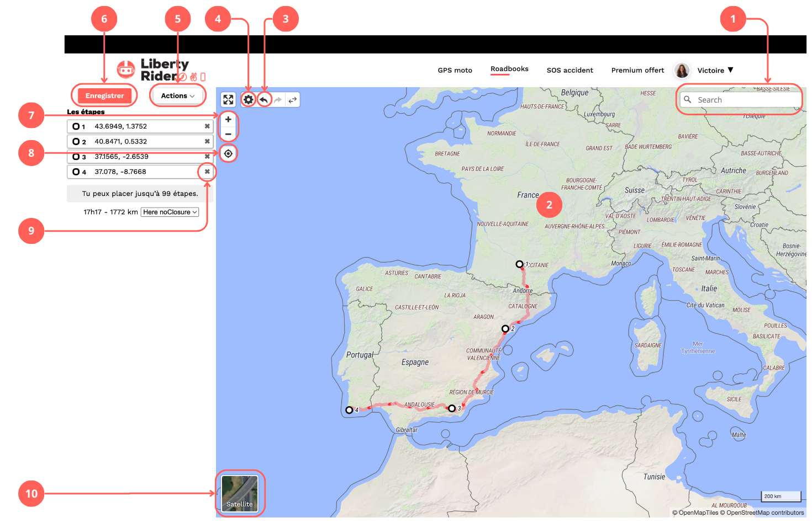Go to the GPS moto page
Image resolution: width=812 pixels, height=523 pixels.
[x=455, y=71]
